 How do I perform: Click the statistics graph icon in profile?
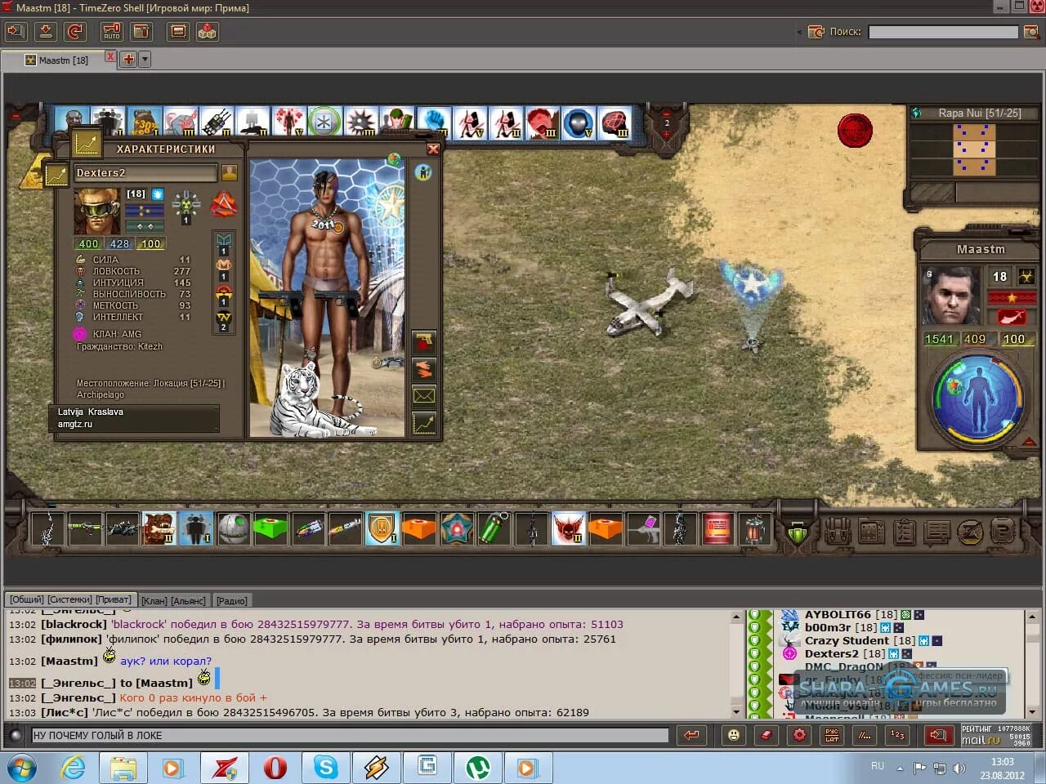[x=424, y=423]
